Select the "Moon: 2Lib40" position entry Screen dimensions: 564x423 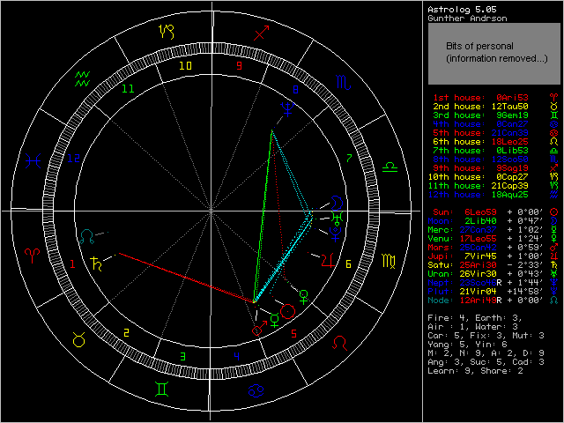click(493, 221)
